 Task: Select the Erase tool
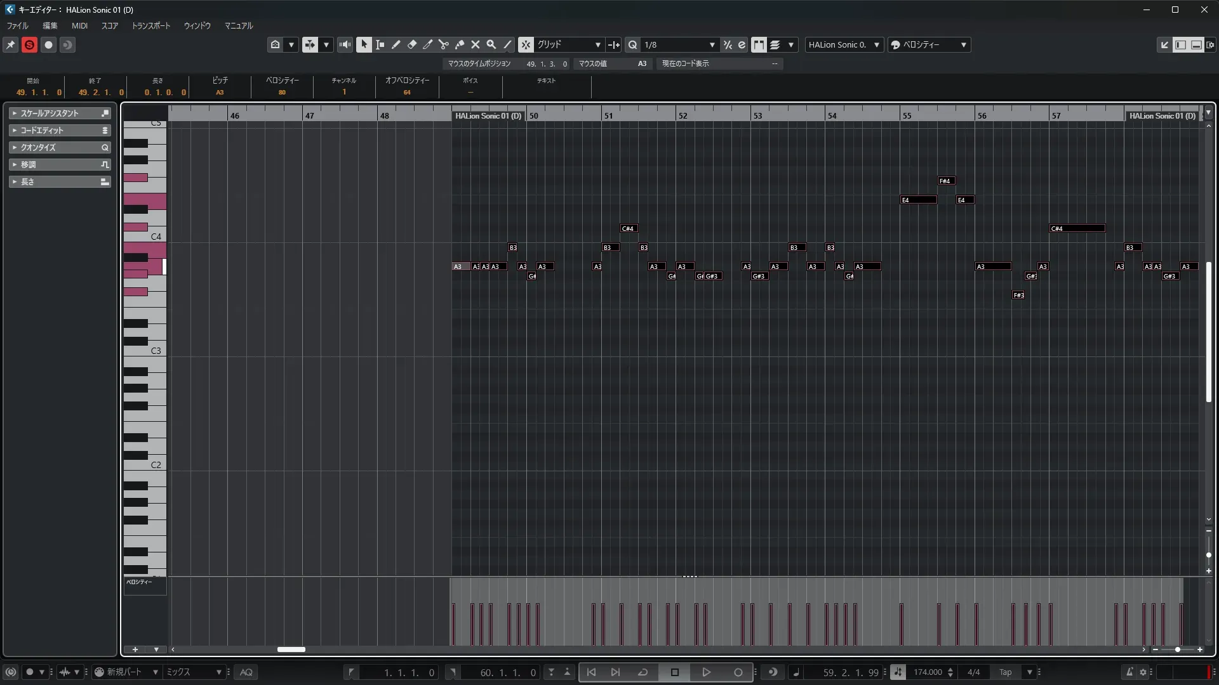pyautogui.click(x=411, y=44)
